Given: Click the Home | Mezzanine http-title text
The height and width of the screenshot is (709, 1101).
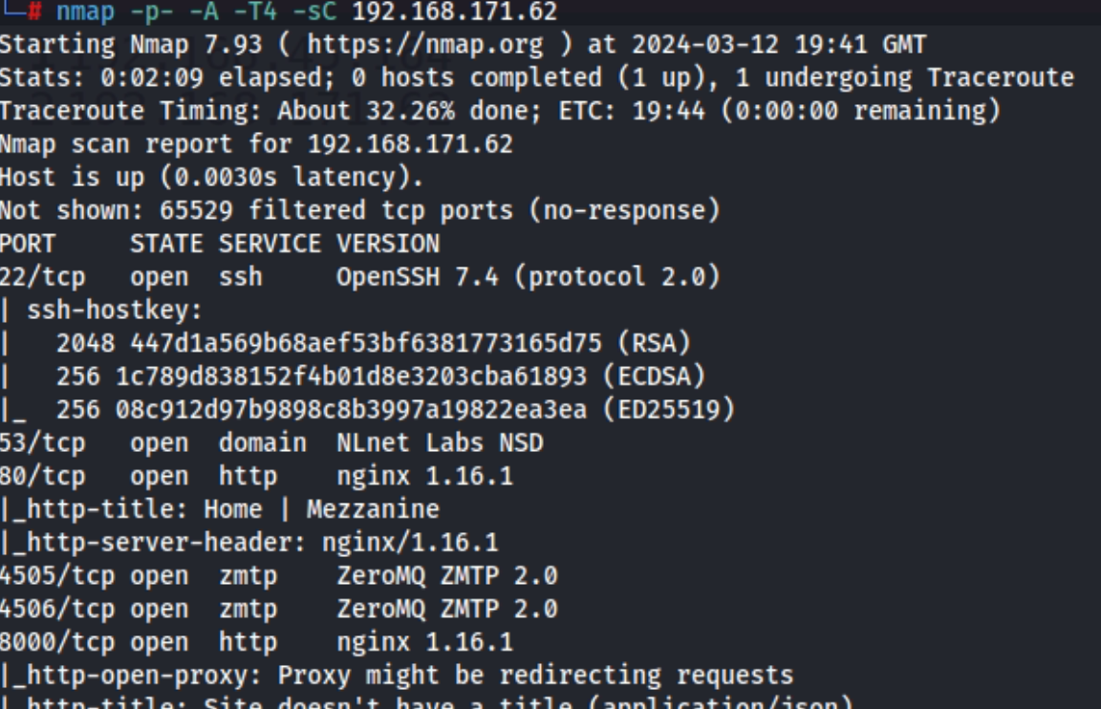Looking at the screenshot, I should [321, 509].
